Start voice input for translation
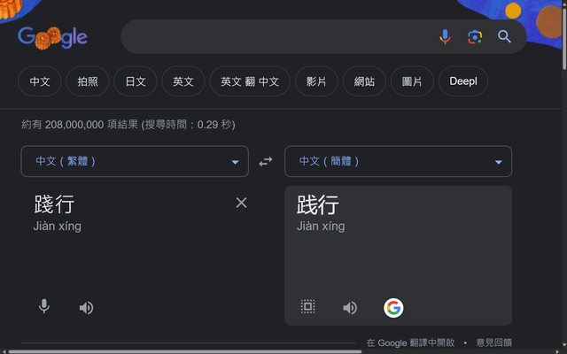 click(43, 307)
